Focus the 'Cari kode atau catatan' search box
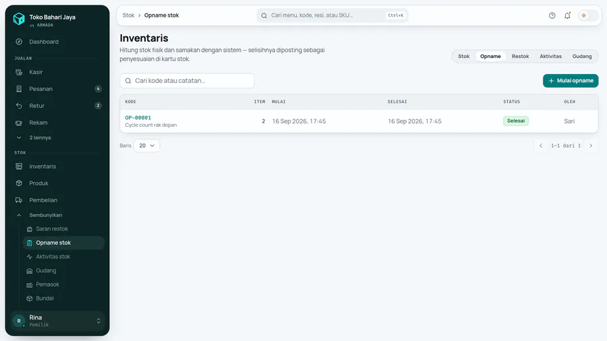The image size is (607, 341). [x=187, y=81]
